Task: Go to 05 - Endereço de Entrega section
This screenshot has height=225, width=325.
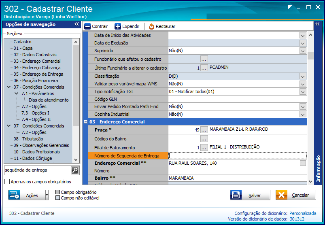Action: click(x=38, y=74)
